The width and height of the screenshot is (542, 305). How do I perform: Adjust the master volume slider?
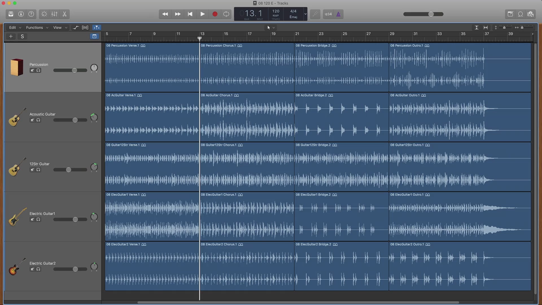tap(431, 14)
